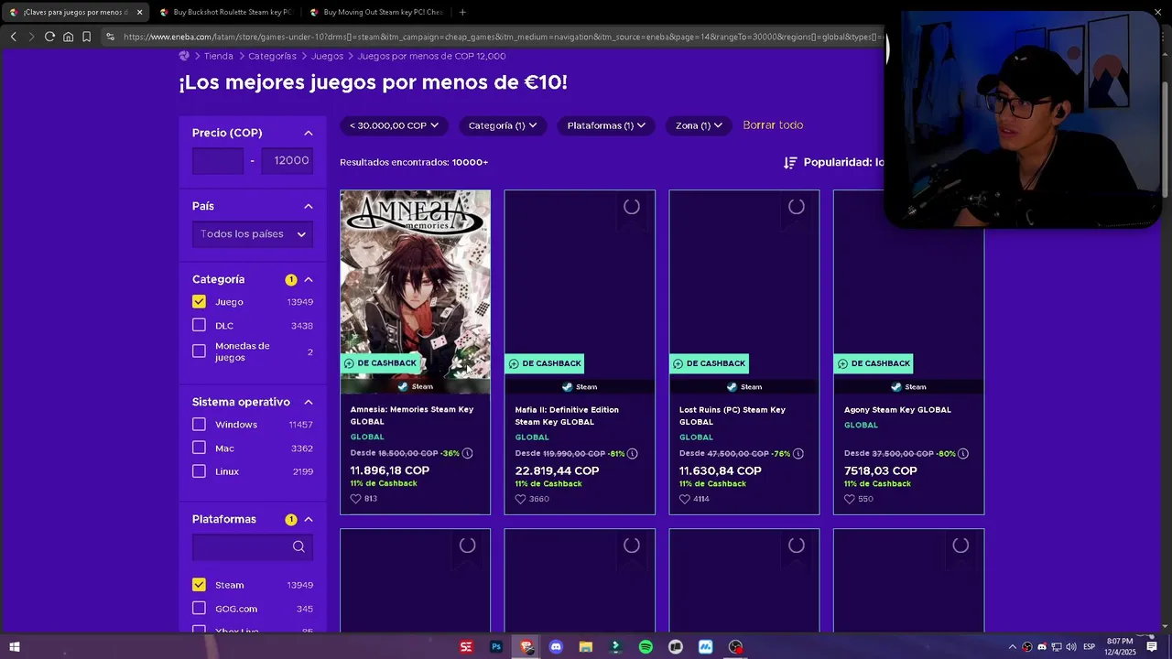
Task: Collapse the Categoría sidebar section
Action: 309,279
